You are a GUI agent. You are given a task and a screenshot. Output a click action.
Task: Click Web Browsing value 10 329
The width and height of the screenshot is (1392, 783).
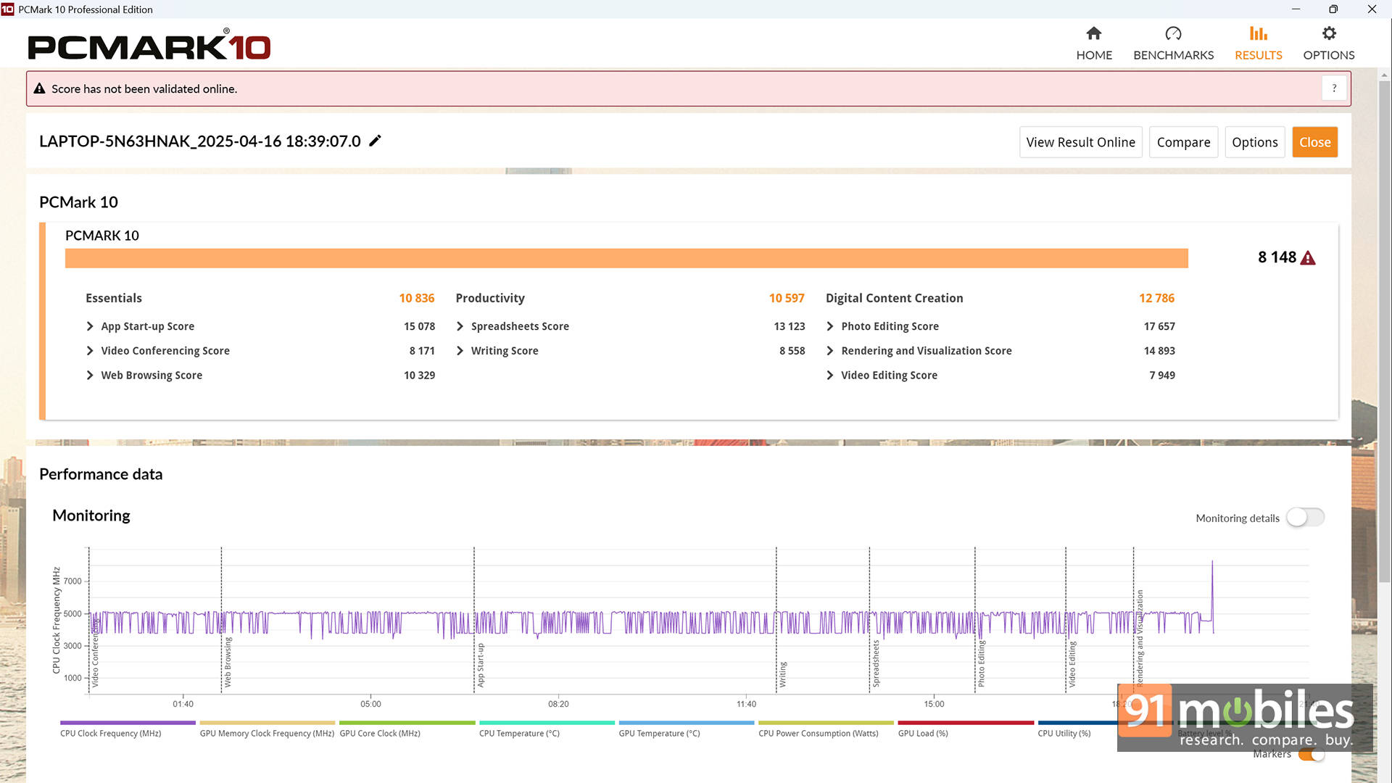click(x=419, y=376)
